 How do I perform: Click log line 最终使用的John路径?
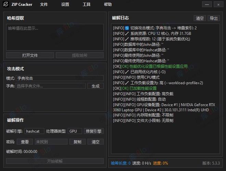138,55
